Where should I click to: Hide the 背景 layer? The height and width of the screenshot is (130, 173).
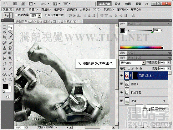coord(121,101)
